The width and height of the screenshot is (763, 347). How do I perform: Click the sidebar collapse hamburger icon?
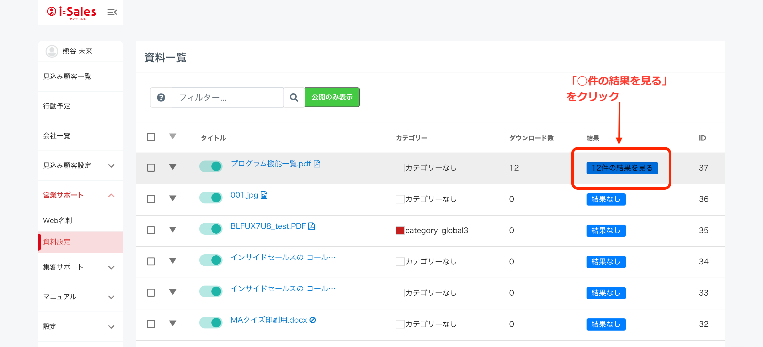tap(112, 12)
